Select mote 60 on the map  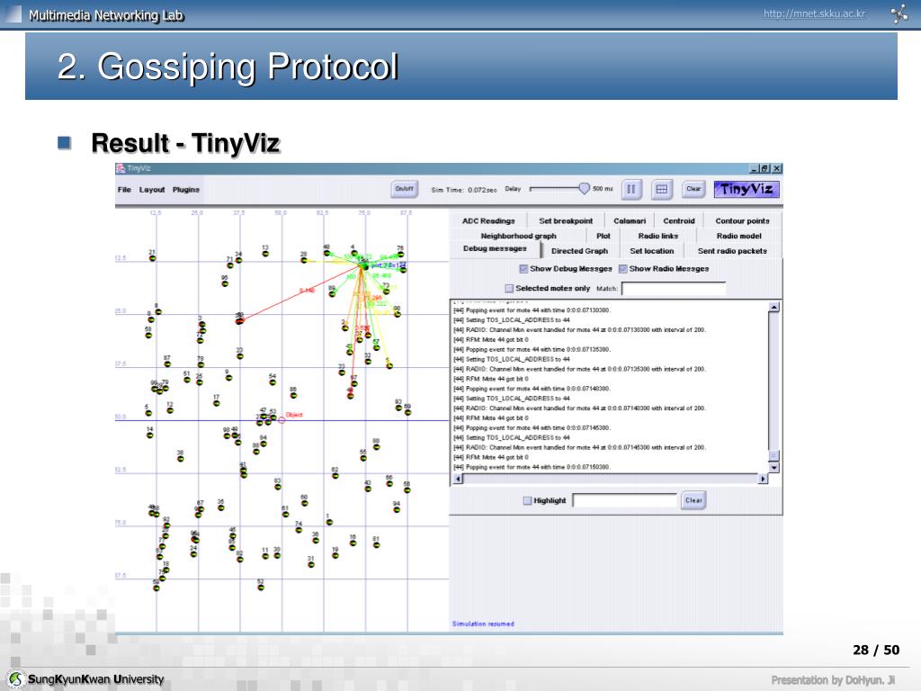(x=304, y=503)
